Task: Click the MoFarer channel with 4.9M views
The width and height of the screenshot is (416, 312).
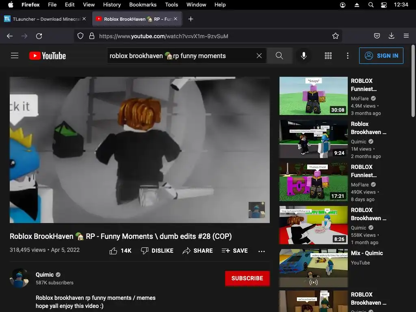Action: [x=360, y=98]
